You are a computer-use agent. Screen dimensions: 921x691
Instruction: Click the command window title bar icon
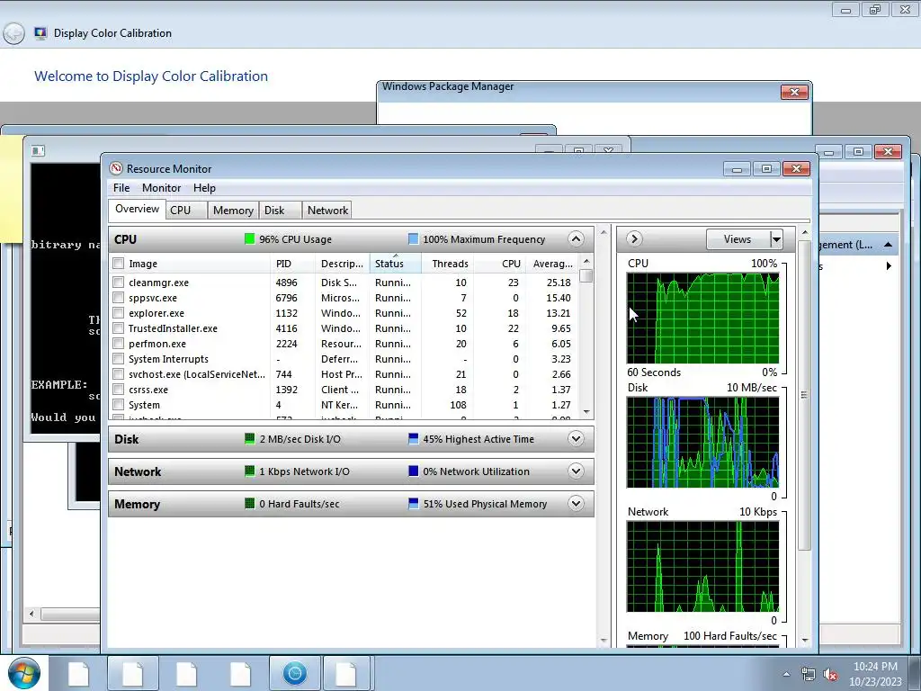[38, 151]
